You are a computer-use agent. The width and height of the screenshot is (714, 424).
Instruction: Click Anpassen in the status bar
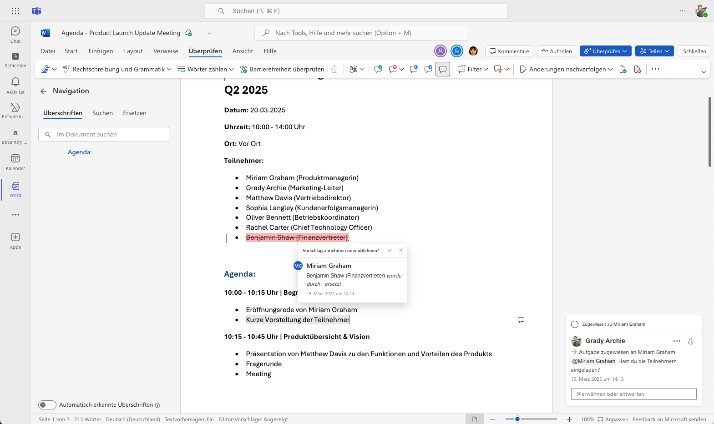[x=613, y=419]
